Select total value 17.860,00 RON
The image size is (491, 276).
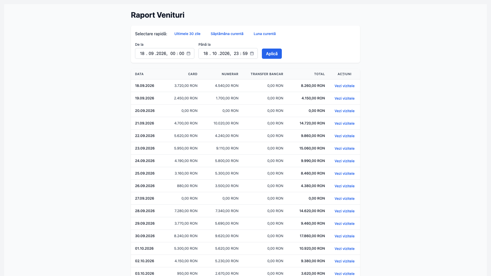click(x=312, y=236)
